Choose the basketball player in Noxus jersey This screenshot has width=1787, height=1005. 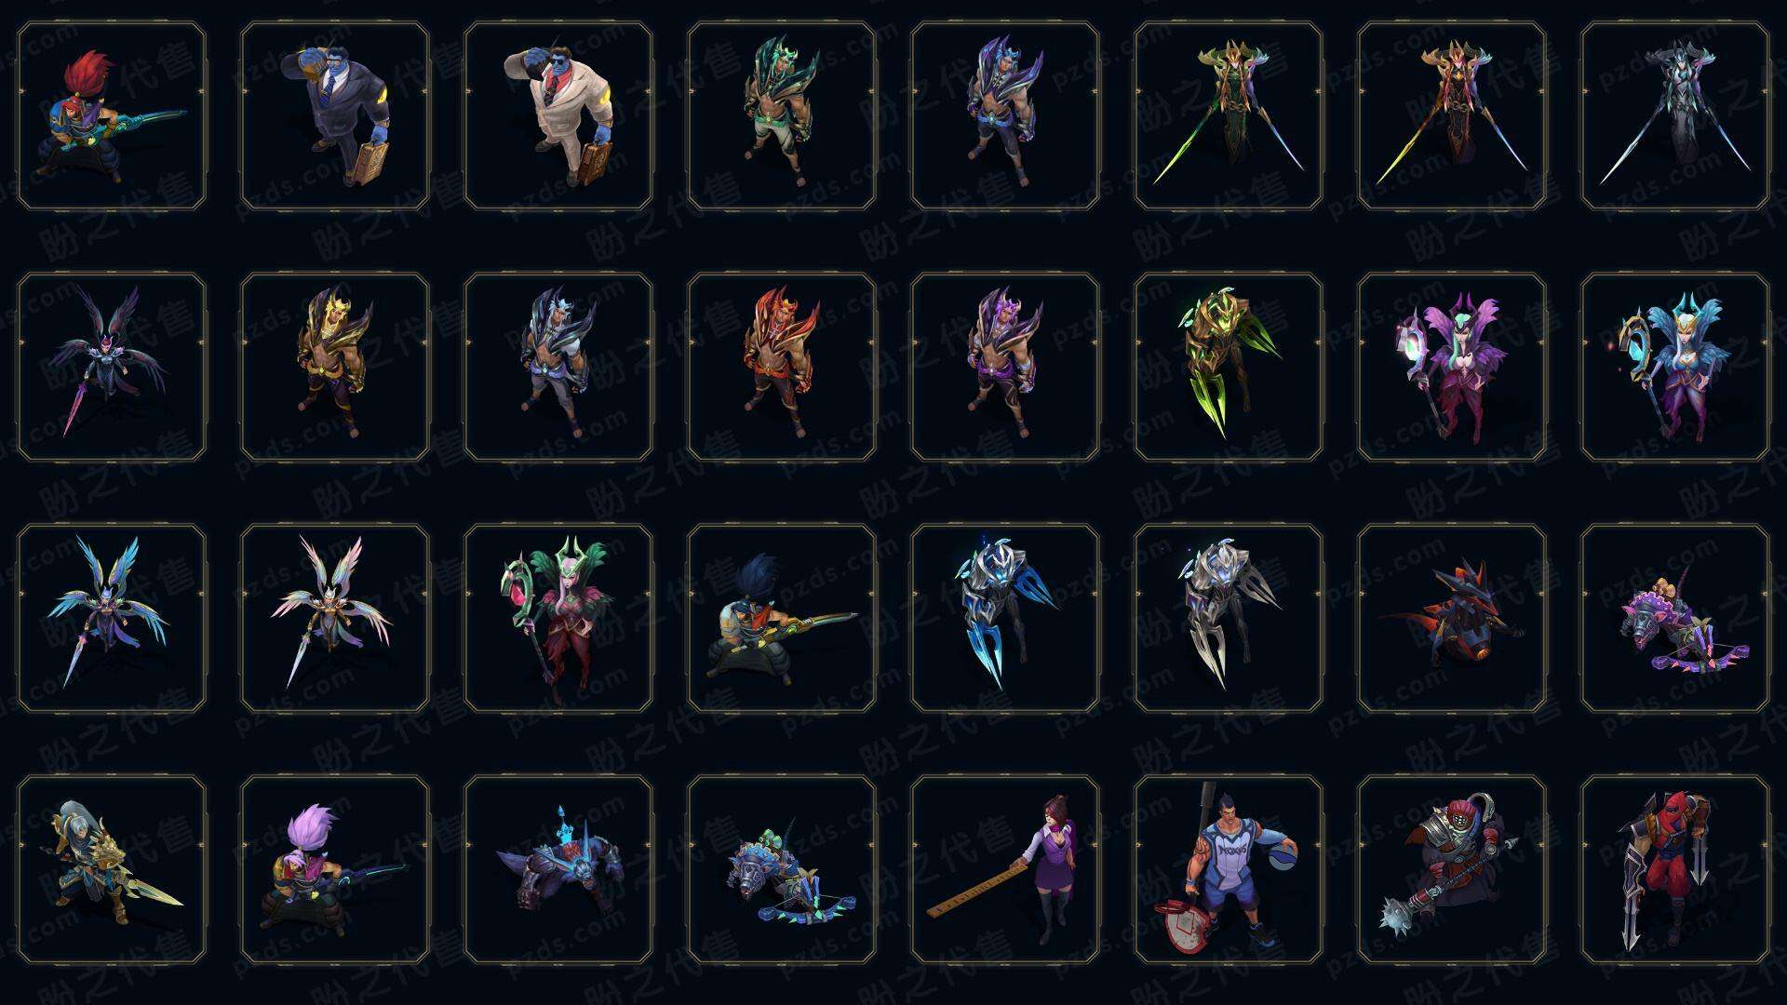[x=1229, y=869]
